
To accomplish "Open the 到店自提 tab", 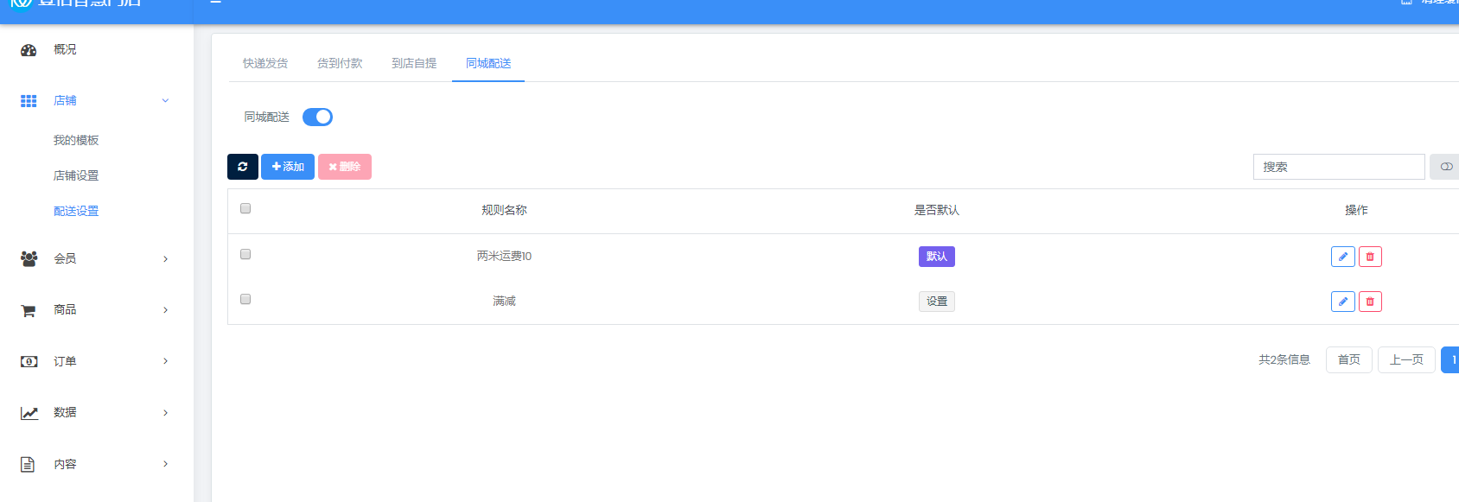I will pos(414,64).
